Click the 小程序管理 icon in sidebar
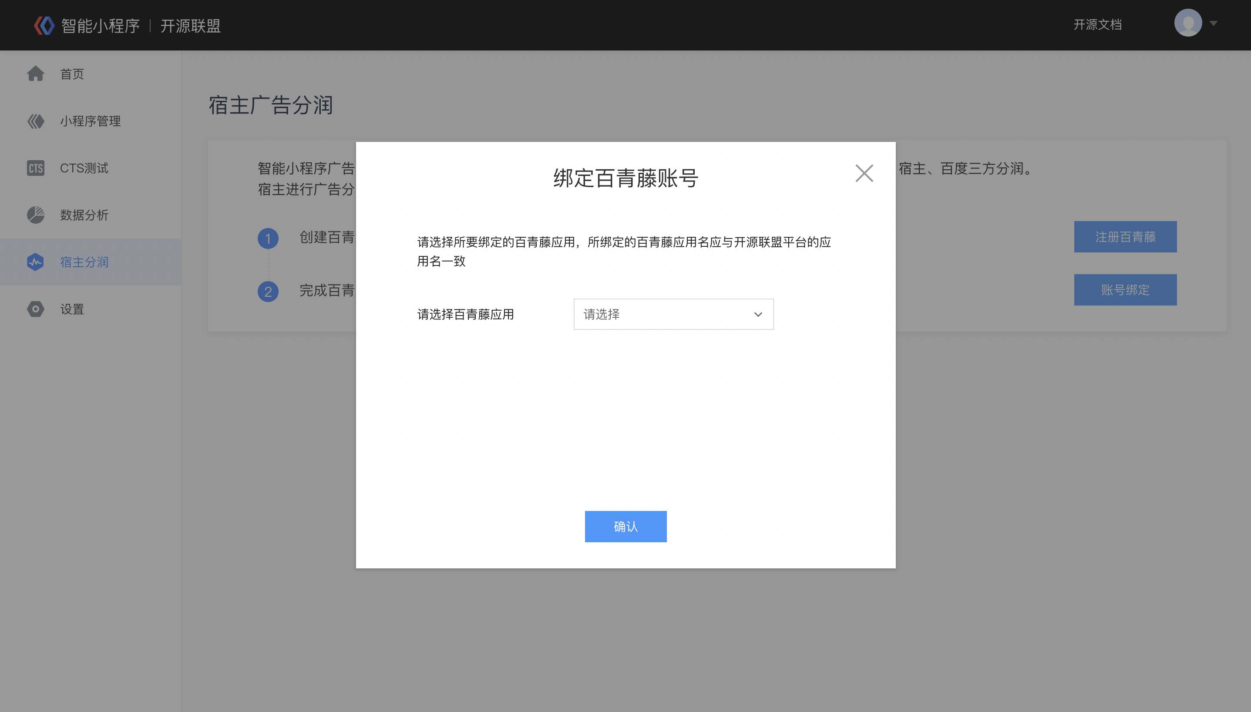1251x712 pixels. pos(36,121)
